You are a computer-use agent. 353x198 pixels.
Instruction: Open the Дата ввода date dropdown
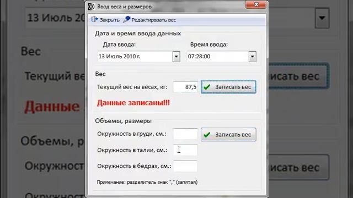[x=176, y=57]
